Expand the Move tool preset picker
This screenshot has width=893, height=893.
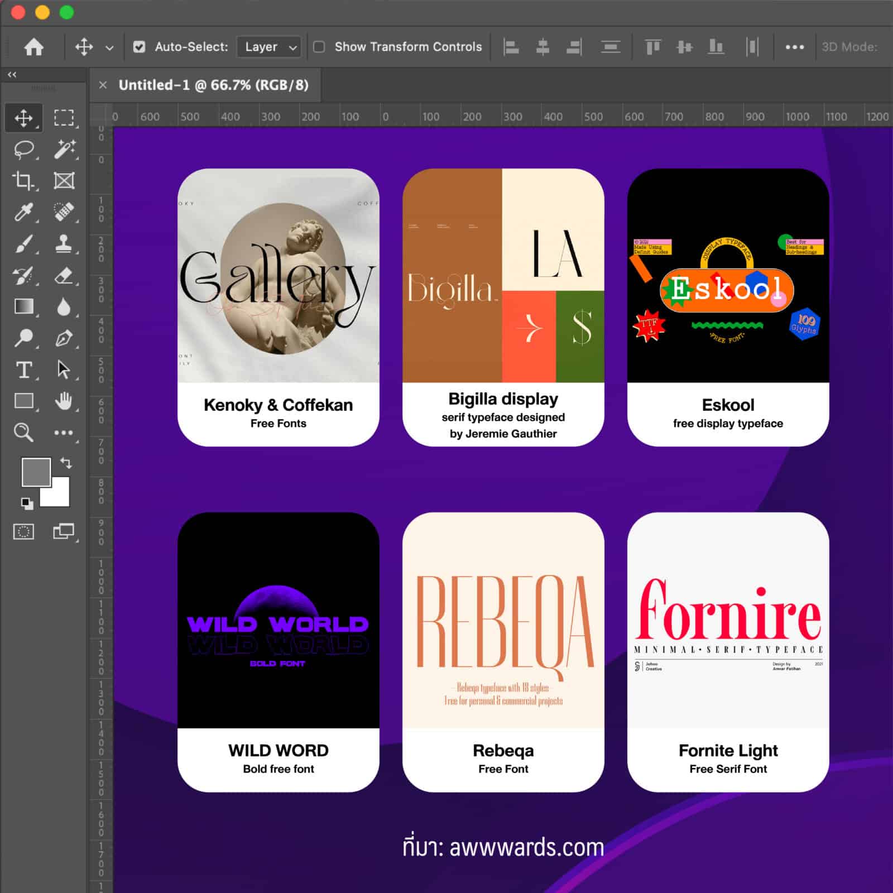point(109,47)
